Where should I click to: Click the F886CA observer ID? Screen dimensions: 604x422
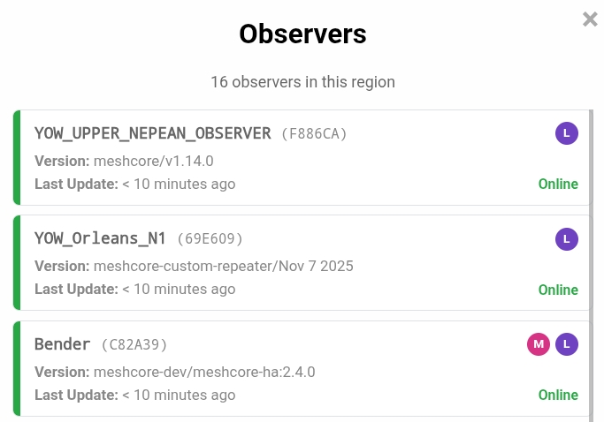tap(314, 134)
